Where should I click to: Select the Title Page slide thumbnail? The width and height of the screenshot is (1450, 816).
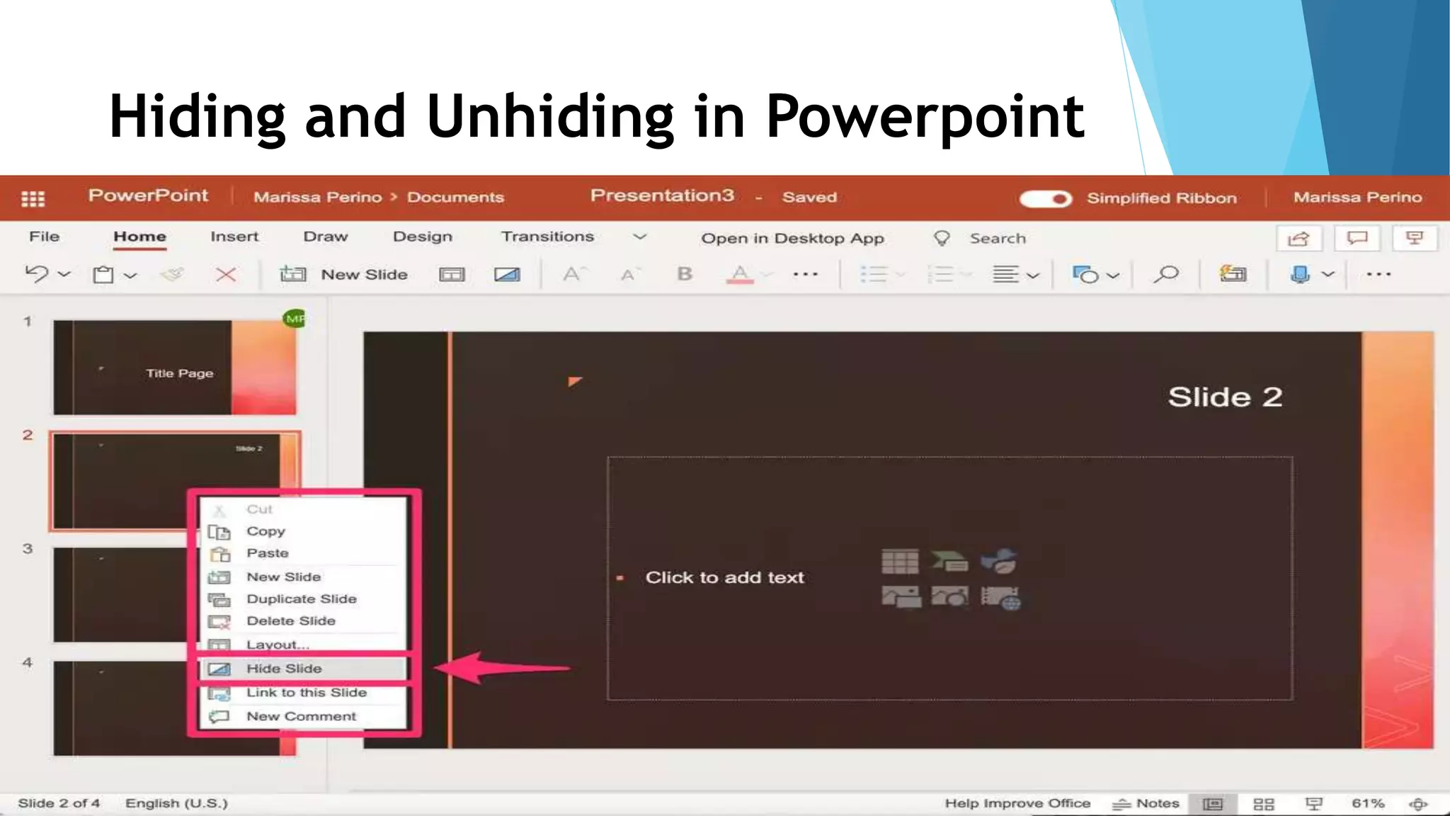tap(175, 368)
